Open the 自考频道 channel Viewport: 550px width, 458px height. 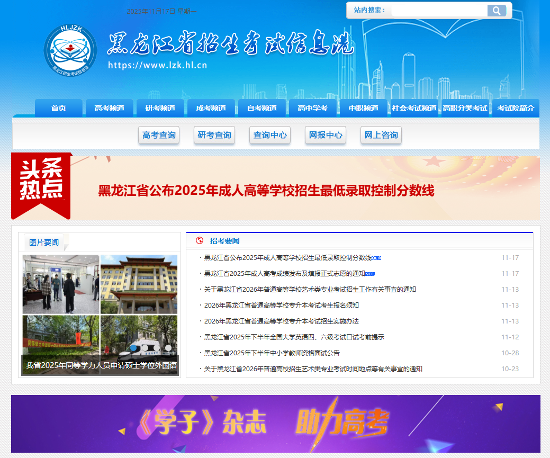(262, 108)
